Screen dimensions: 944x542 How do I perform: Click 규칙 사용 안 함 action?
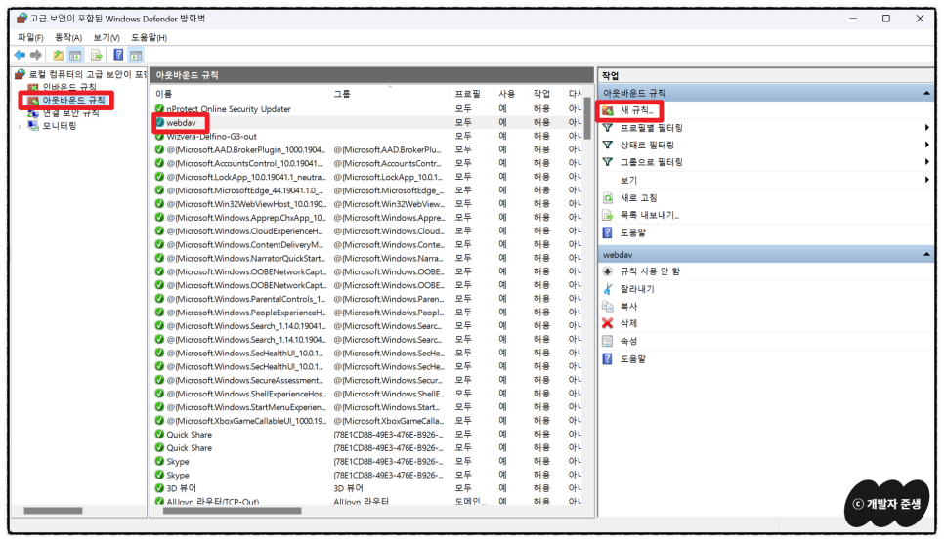click(x=650, y=271)
